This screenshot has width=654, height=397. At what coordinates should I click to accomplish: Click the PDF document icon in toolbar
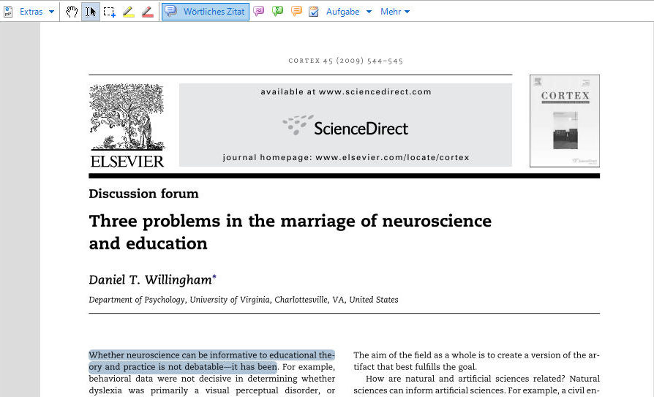coord(8,12)
